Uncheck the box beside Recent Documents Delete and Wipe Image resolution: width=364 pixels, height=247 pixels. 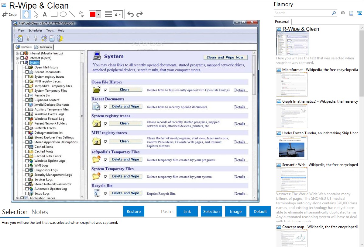click(105, 107)
